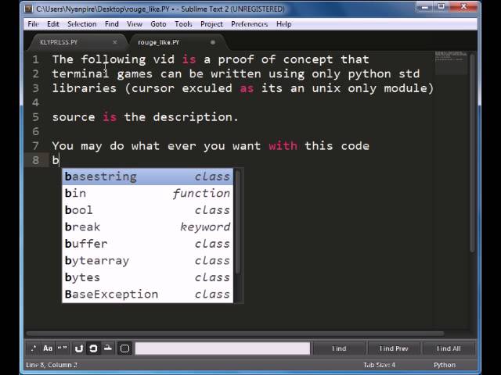Click Line 8, Column 2 status text
This screenshot has width=501, height=375.
click(52, 365)
